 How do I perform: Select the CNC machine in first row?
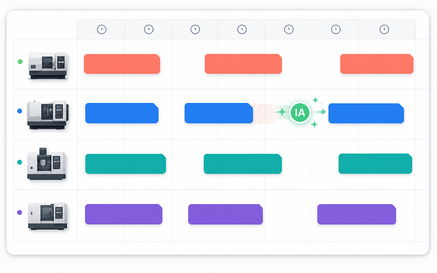[48, 65]
